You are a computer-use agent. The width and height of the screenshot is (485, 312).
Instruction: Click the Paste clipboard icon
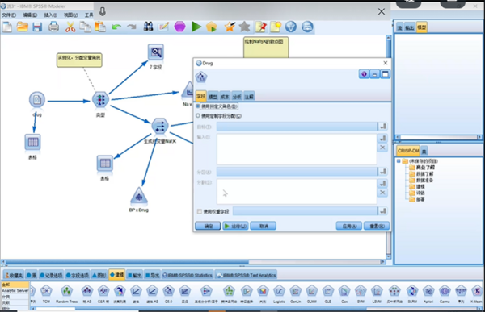(x=100, y=27)
